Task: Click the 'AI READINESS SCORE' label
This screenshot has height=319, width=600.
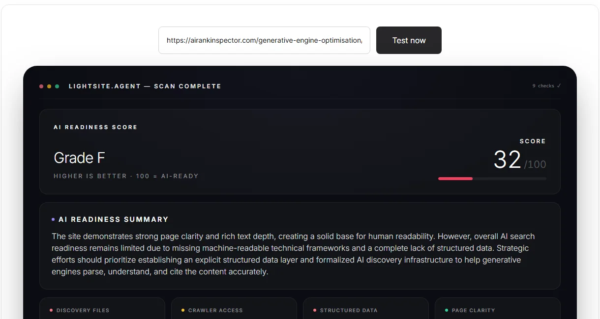Action: [95, 127]
